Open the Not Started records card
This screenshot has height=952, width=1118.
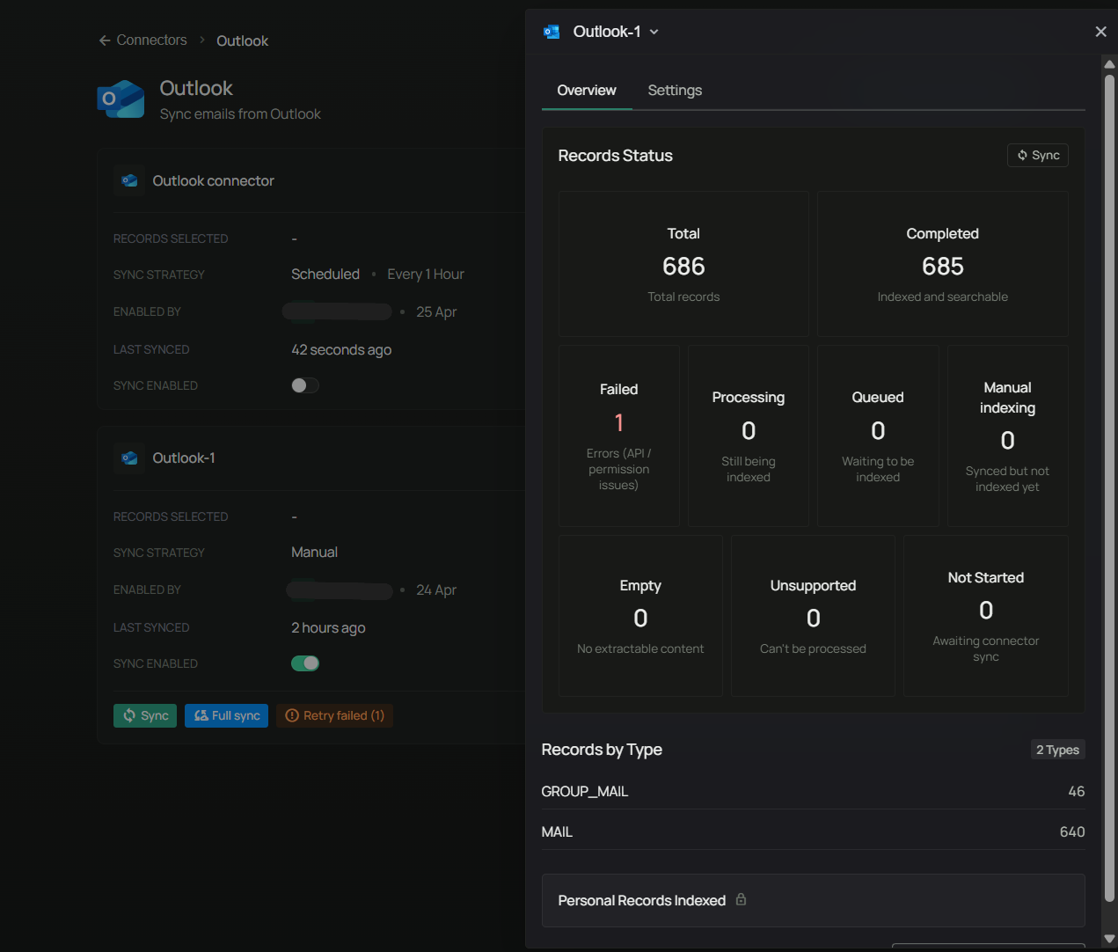coord(986,616)
